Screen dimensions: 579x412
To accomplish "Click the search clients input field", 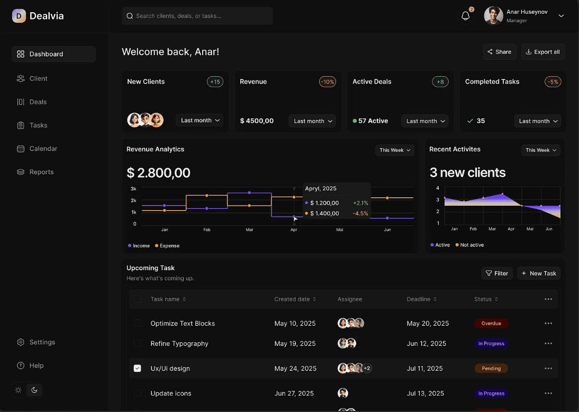I will coord(197,16).
